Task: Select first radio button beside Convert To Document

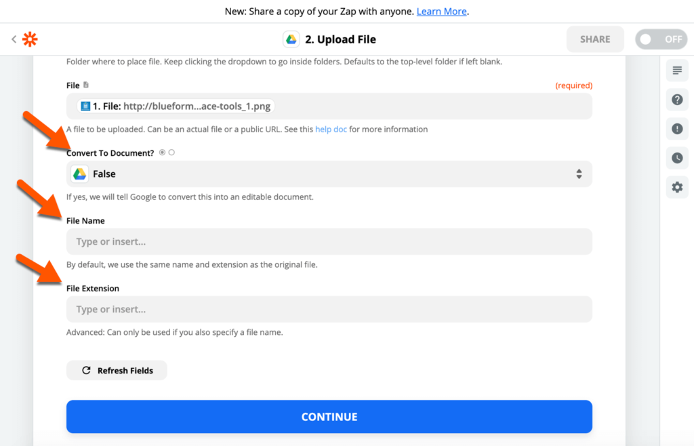Action: point(163,153)
